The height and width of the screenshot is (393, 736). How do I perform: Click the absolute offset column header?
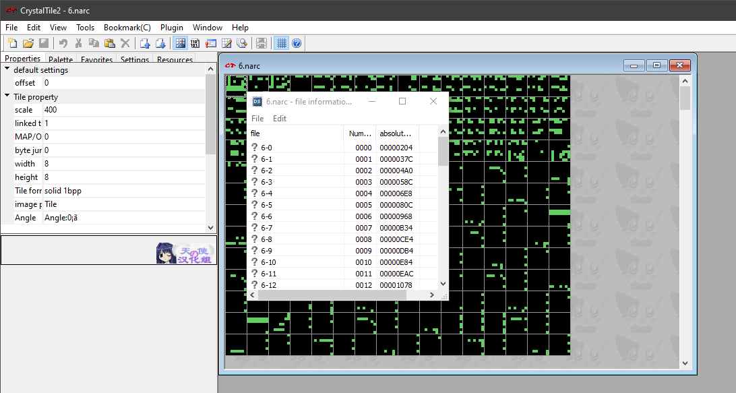[x=396, y=133]
